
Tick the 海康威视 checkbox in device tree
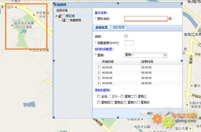67,20
